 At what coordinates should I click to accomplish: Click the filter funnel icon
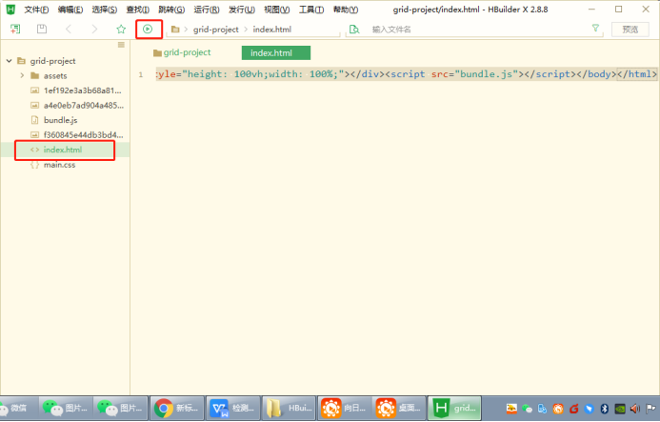coord(595,29)
